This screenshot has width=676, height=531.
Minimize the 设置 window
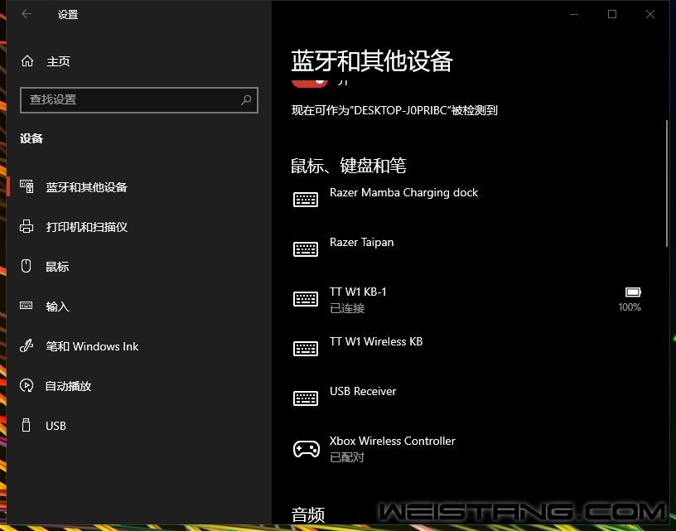click(574, 14)
